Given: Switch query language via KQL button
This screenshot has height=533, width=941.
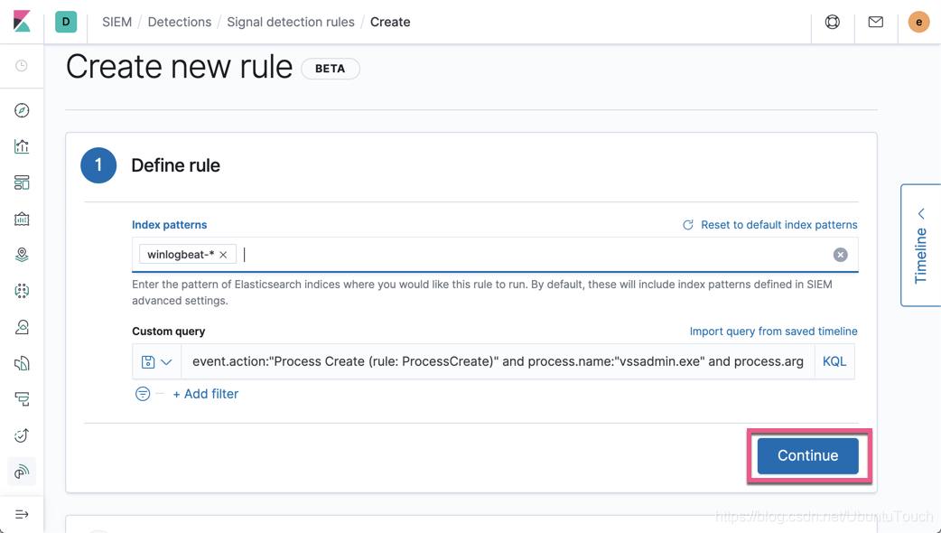Looking at the screenshot, I should click(834, 361).
